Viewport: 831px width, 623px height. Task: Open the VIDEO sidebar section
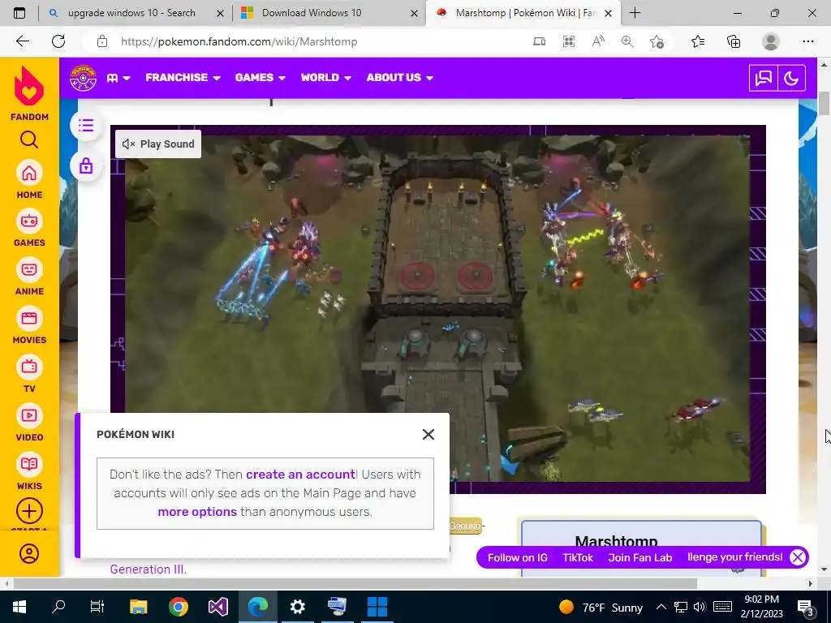(29, 423)
